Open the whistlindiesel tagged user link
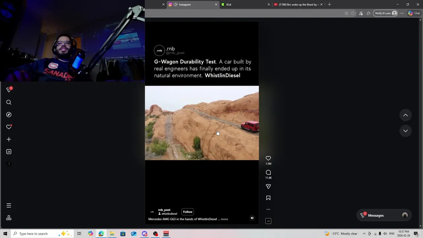The width and height of the screenshot is (423, 238). 169,214
